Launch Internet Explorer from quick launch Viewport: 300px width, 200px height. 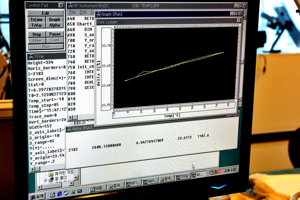tap(59, 193)
